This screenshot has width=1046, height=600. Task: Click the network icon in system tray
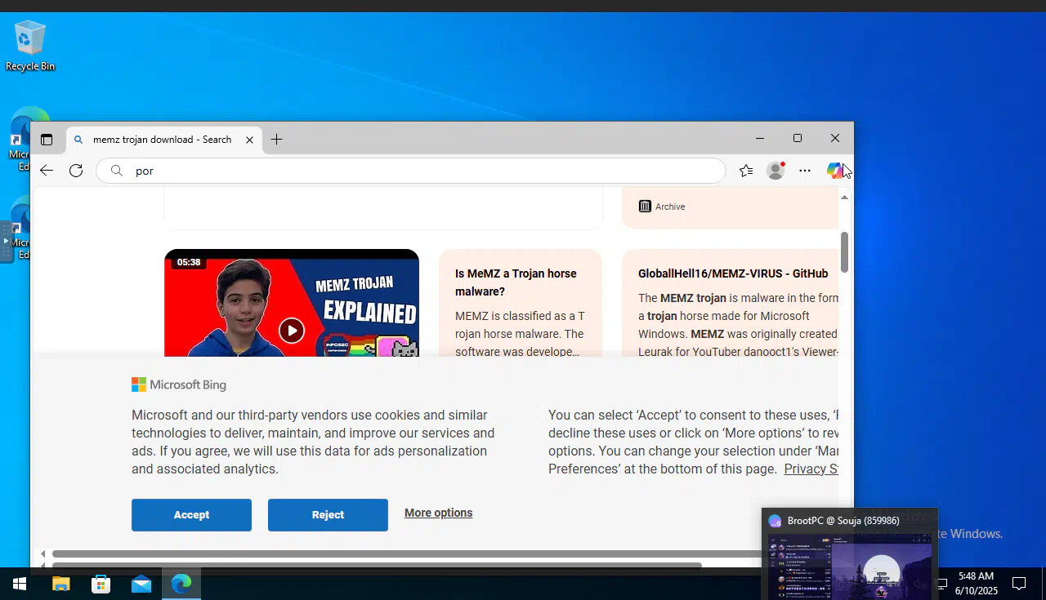click(x=942, y=584)
